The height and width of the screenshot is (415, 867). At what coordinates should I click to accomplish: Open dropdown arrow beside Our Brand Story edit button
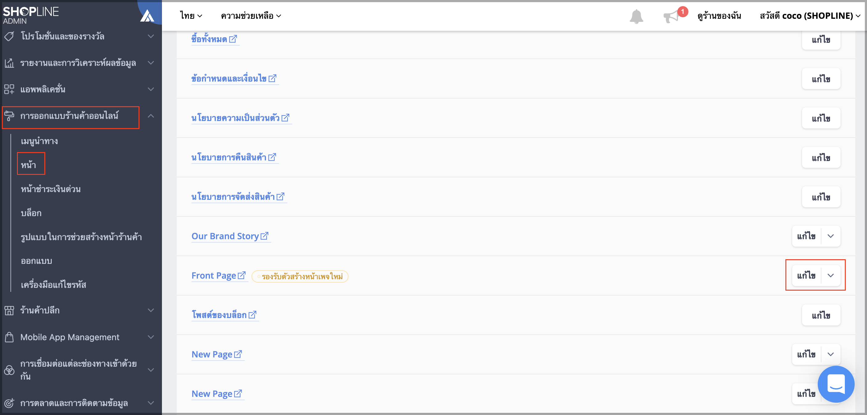(831, 236)
